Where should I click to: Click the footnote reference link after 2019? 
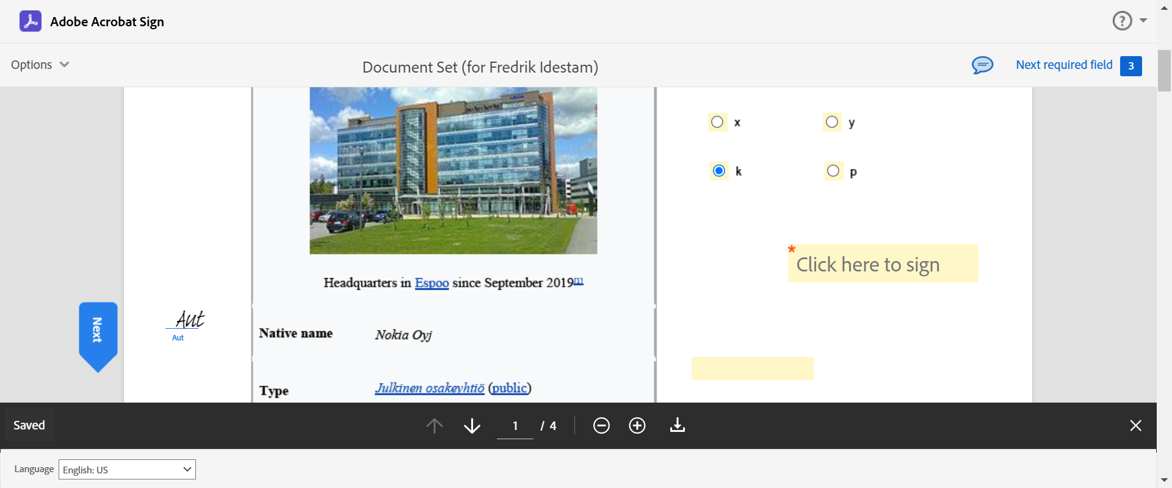click(x=579, y=281)
